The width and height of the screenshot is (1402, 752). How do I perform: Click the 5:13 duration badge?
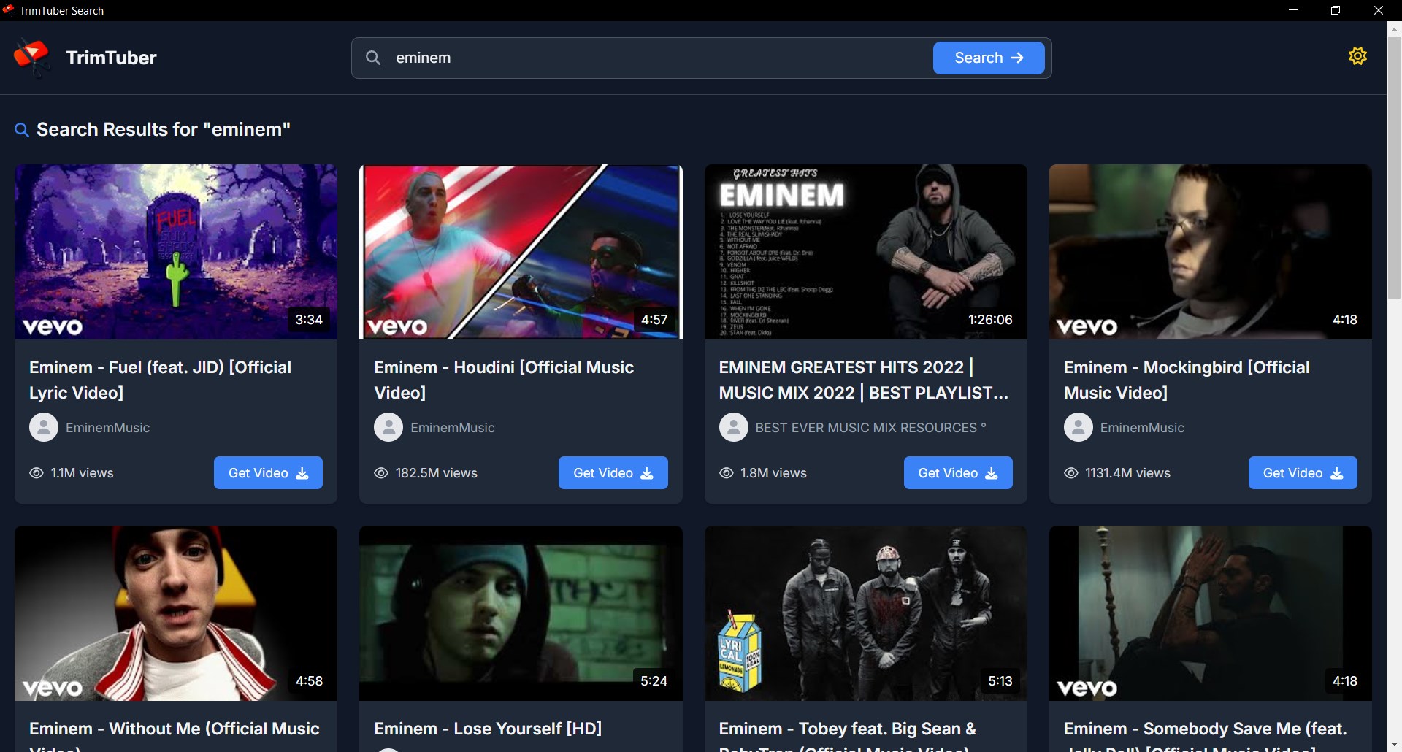[1000, 681]
